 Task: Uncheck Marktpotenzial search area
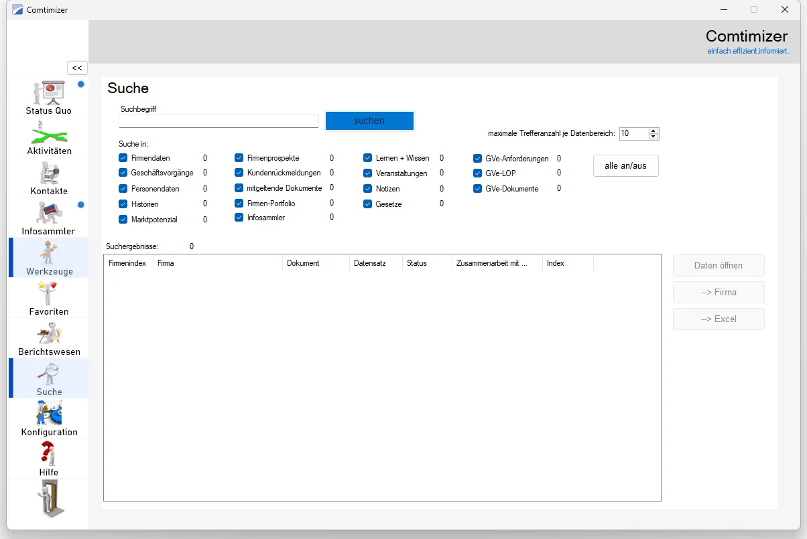[x=123, y=220]
